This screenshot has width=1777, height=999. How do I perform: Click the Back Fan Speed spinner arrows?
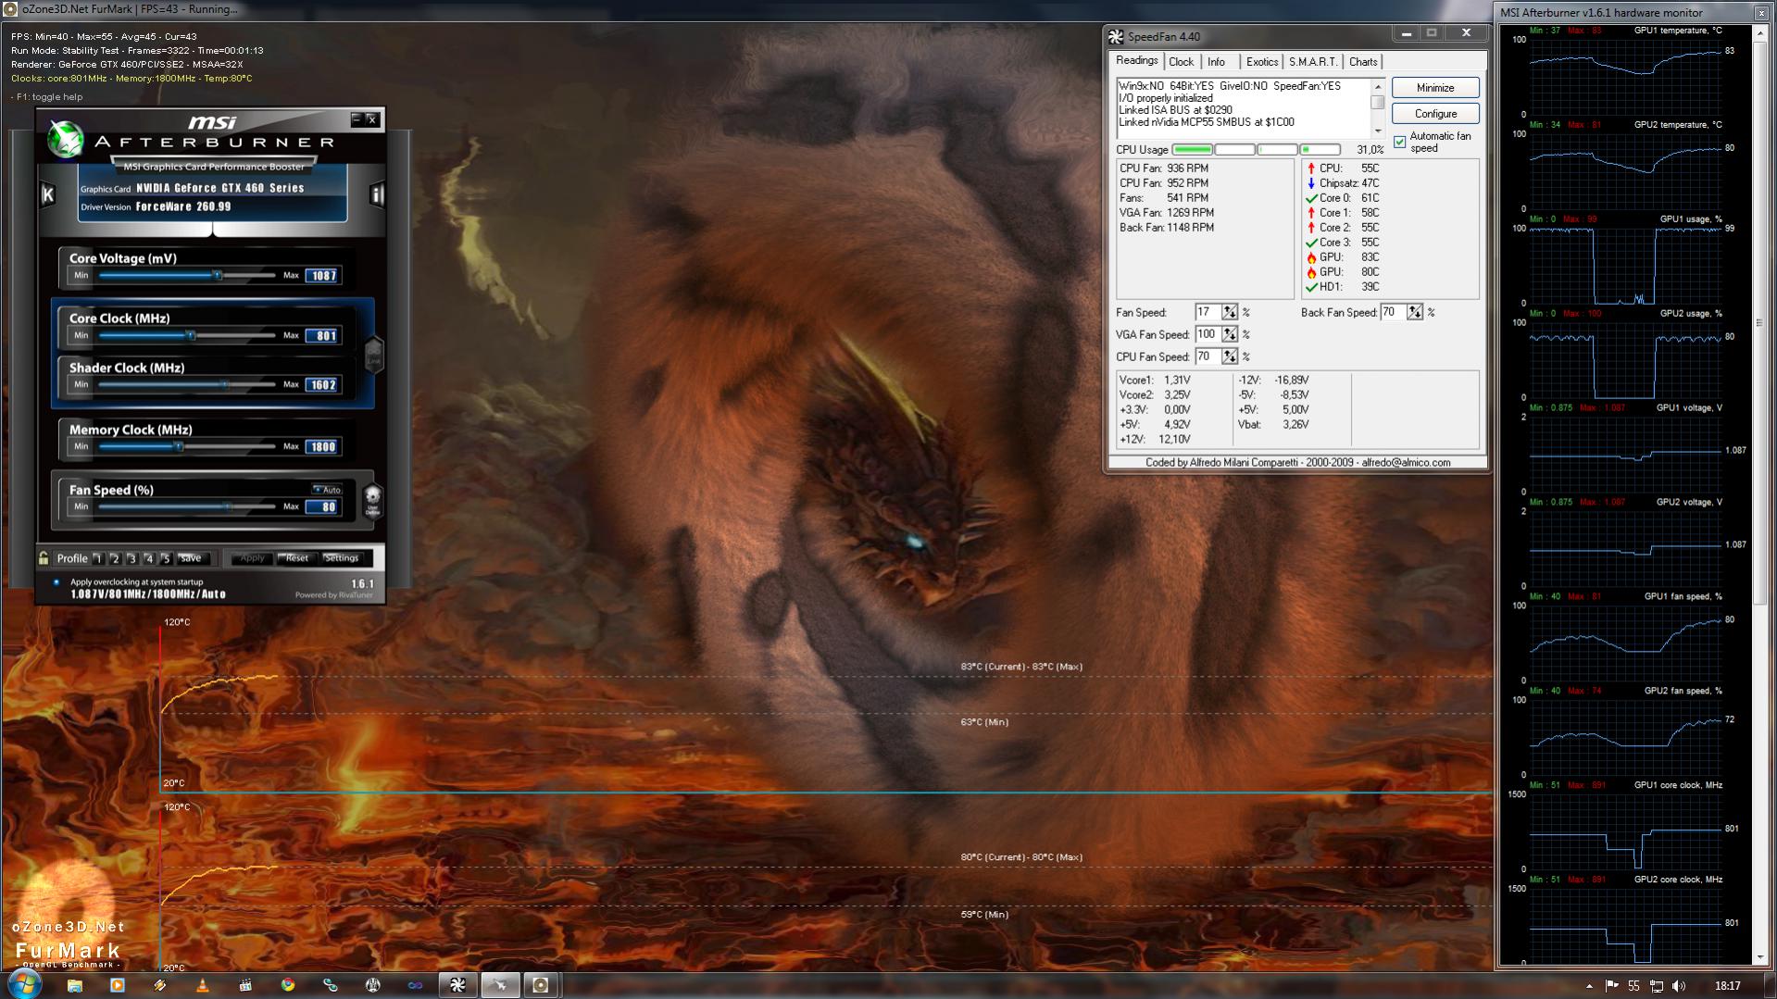[x=1414, y=313]
